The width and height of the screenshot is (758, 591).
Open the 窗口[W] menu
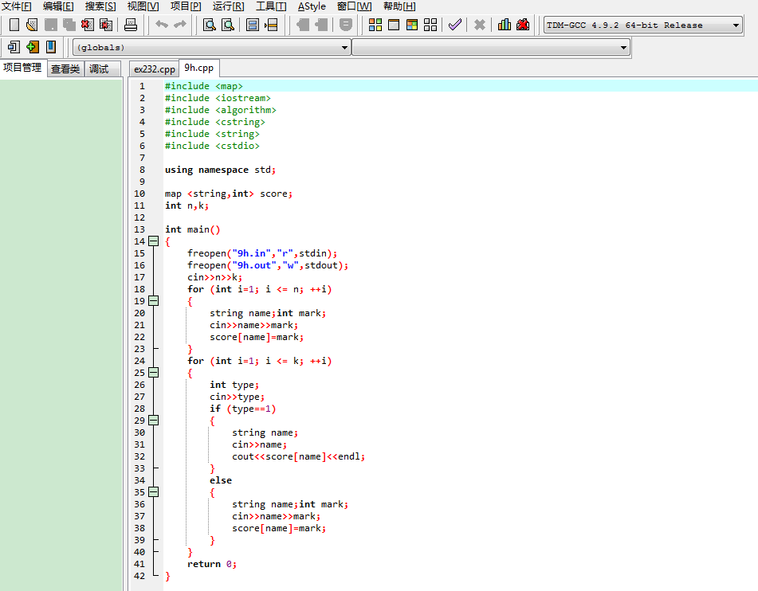(x=355, y=6)
